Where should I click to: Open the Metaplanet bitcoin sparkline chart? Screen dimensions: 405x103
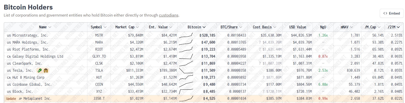(186, 98)
